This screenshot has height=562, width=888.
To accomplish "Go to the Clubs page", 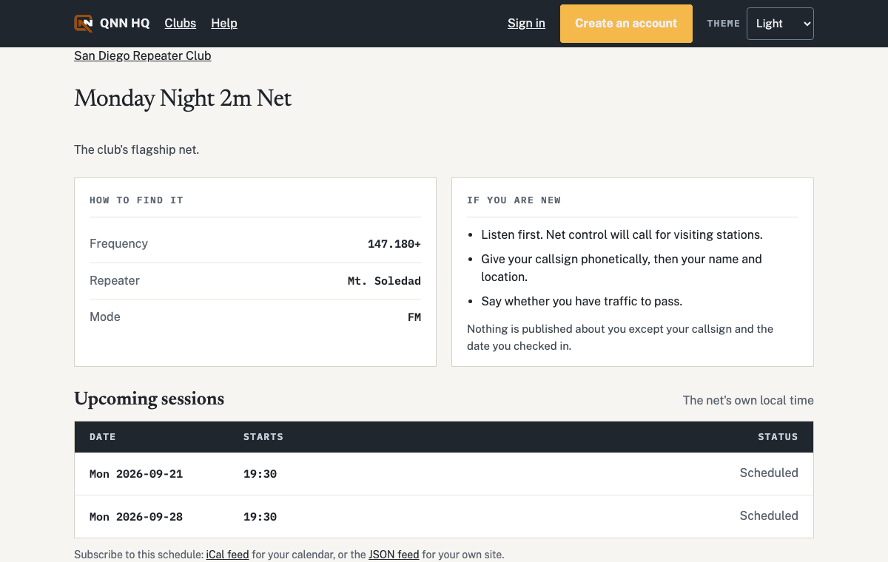I will (x=181, y=24).
